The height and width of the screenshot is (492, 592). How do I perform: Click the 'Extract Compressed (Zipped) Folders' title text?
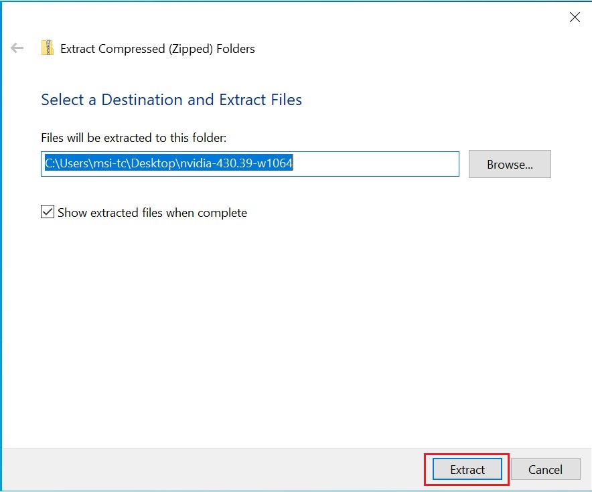pyautogui.click(x=157, y=49)
